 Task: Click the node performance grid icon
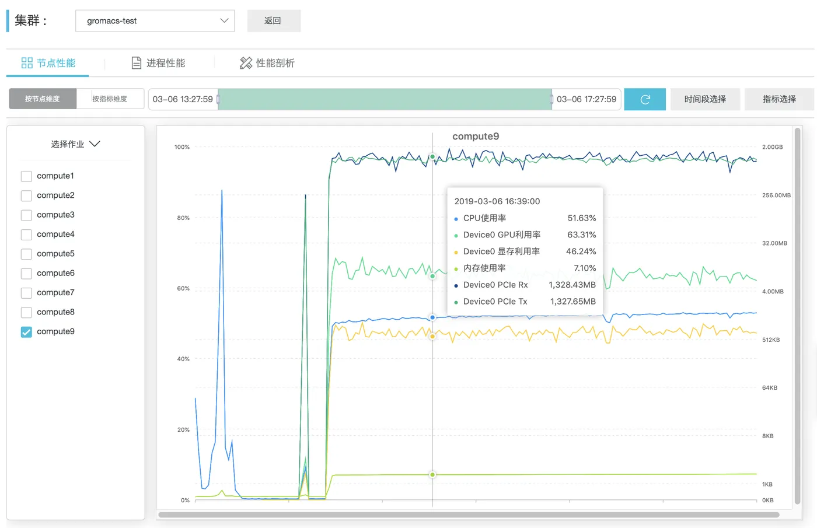click(x=27, y=63)
